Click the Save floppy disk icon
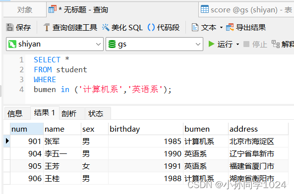 tap(10, 27)
